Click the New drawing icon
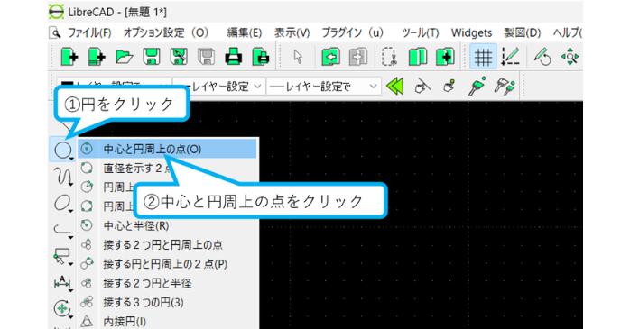 [x=69, y=57]
